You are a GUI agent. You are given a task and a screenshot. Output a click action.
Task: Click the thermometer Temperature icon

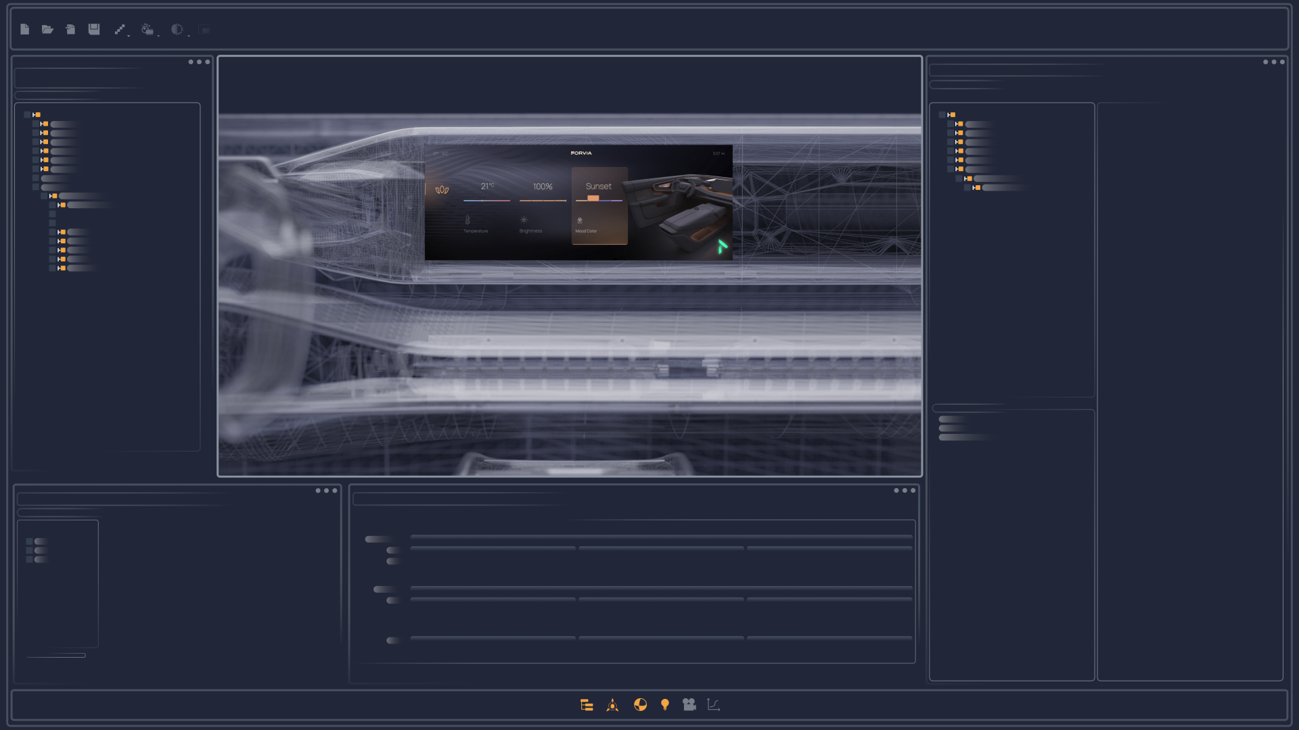(x=468, y=220)
